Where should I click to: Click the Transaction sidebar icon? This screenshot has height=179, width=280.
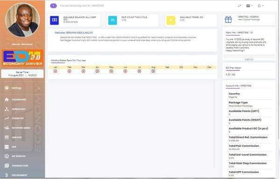point(7,165)
